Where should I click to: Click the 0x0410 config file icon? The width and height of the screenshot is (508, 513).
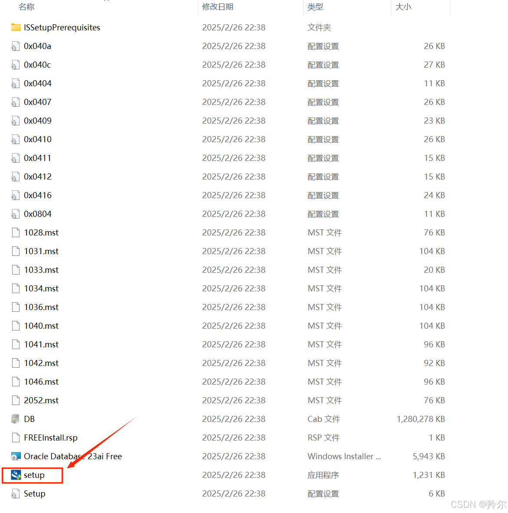15,139
